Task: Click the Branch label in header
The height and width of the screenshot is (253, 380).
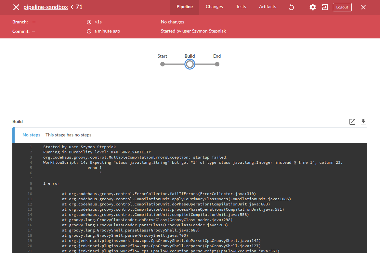Action: [x=20, y=22]
